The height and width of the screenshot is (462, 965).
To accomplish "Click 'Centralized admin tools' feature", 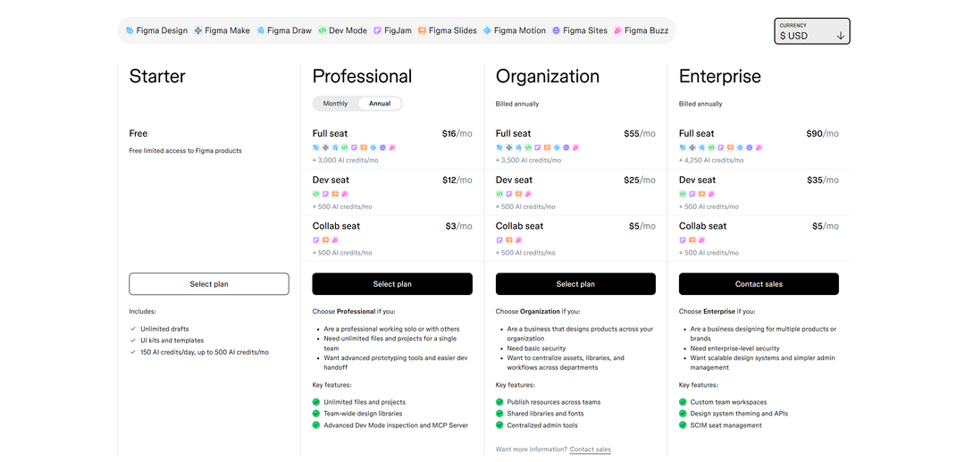I will pyautogui.click(x=542, y=425).
